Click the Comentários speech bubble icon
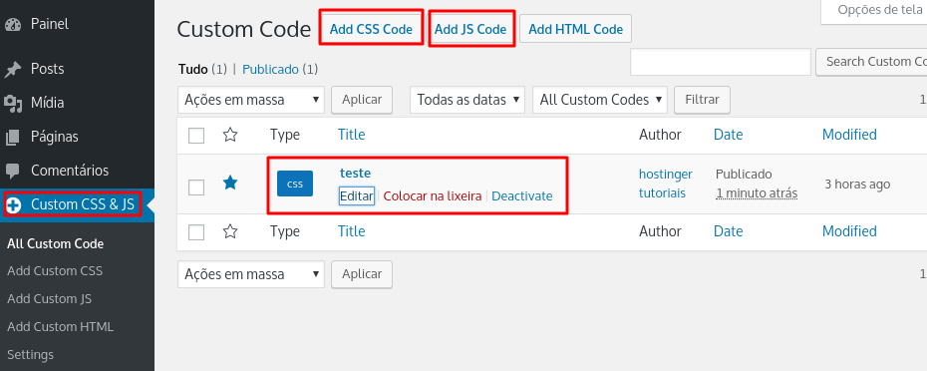Image resolution: width=927 pixels, height=371 pixels. [x=12, y=171]
